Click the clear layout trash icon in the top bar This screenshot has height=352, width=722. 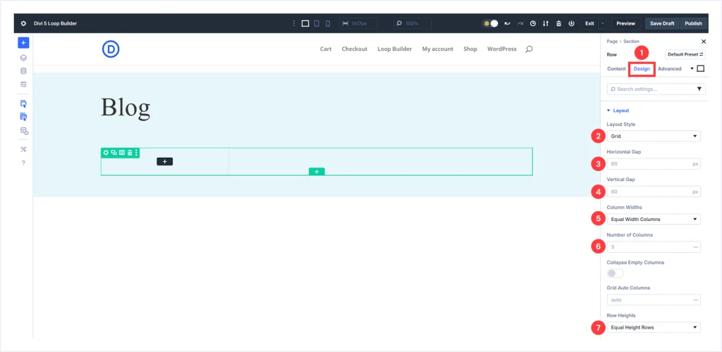point(558,23)
